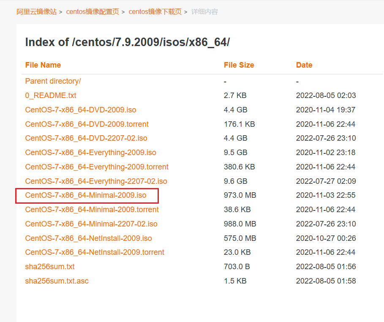This screenshot has height=322, width=384.
Task: Download CentOS-7-x86_64-DVD-2009.torrent
Action: coord(87,124)
